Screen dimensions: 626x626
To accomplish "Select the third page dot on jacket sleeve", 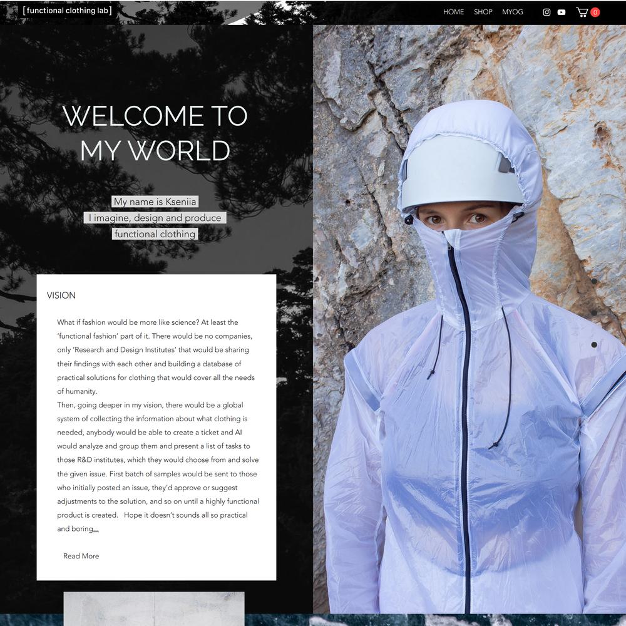I will point(594,344).
